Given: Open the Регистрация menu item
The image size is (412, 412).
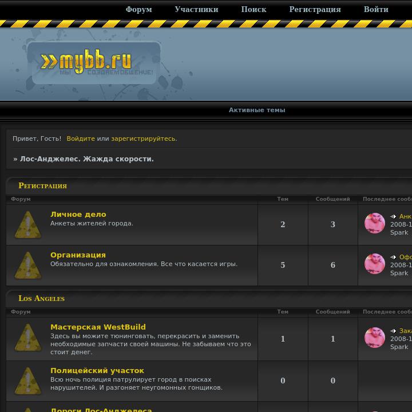Looking at the screenshot, I should coord(315,10).
